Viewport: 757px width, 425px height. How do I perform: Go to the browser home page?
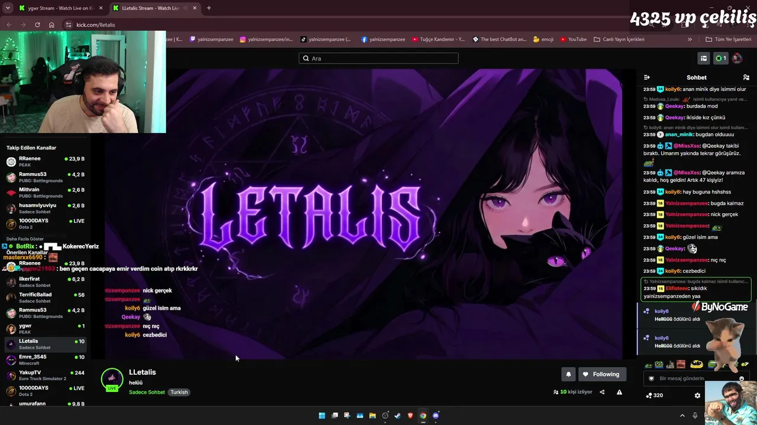point(51,25)
